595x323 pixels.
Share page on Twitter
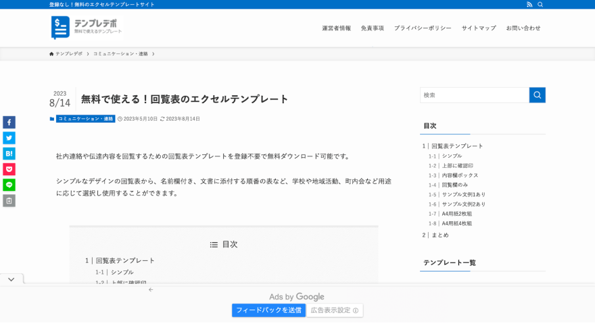[9, 138]
